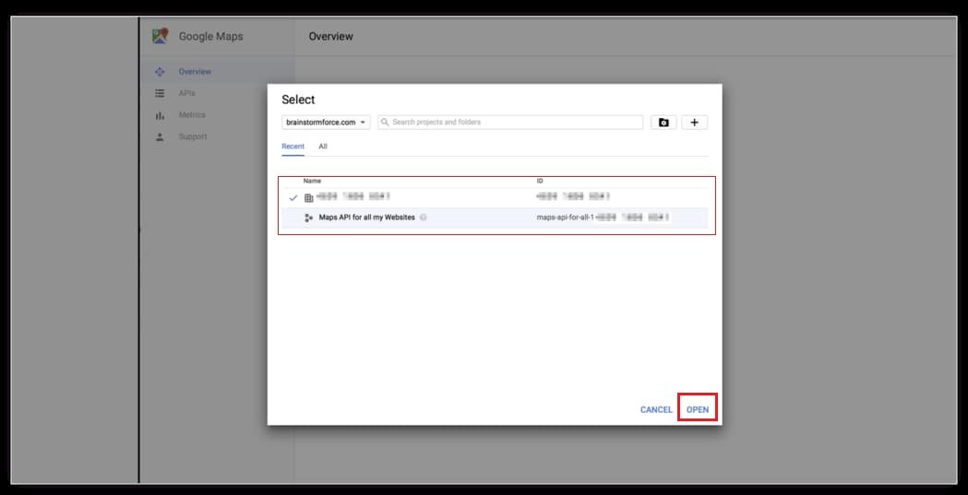
Task: Expand the brainstormforce.com organization dropdown
Action: (326, 122)
